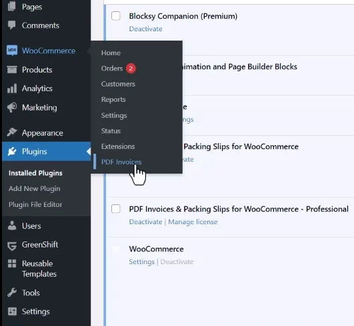
Task: Select the Plugins menu item
Action: pyautogui.click(x=35, y=152)
